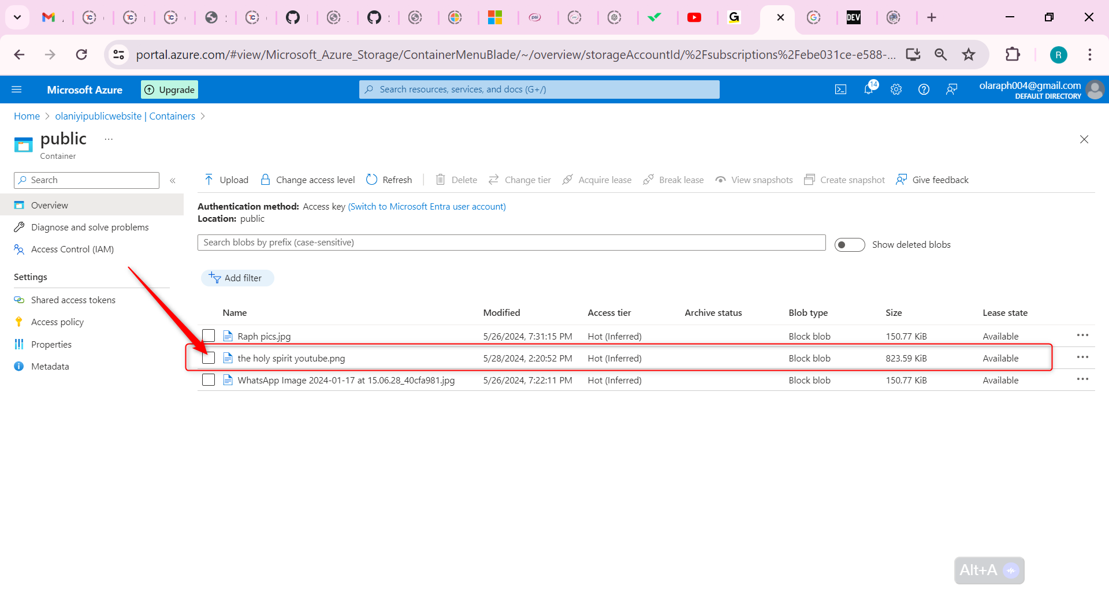Open Azure Cloud Shell icon
1109x589 pixels.
pos(840,90)
